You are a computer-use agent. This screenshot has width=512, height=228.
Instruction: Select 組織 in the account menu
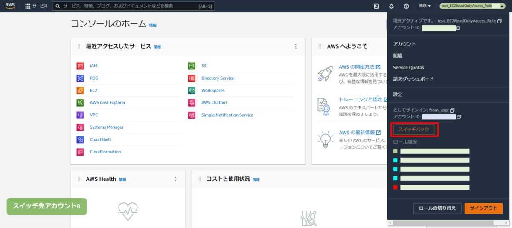pyautogui.click(x=398, y=55)
